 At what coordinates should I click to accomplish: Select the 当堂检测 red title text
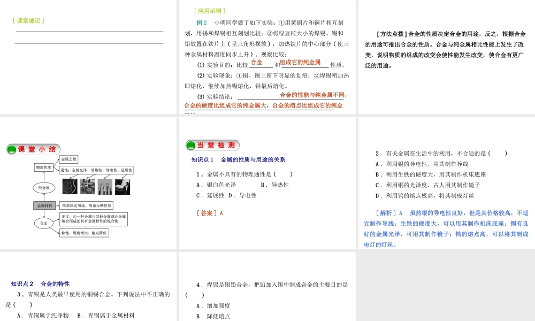[216, 146]
